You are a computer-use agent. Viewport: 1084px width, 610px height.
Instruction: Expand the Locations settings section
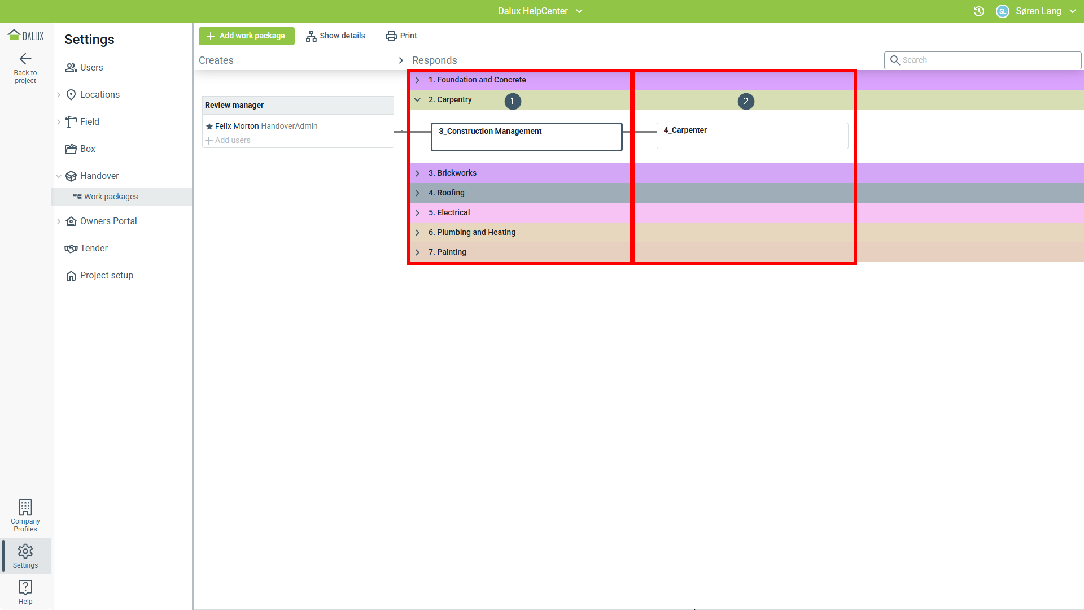(x=59, y=95)
